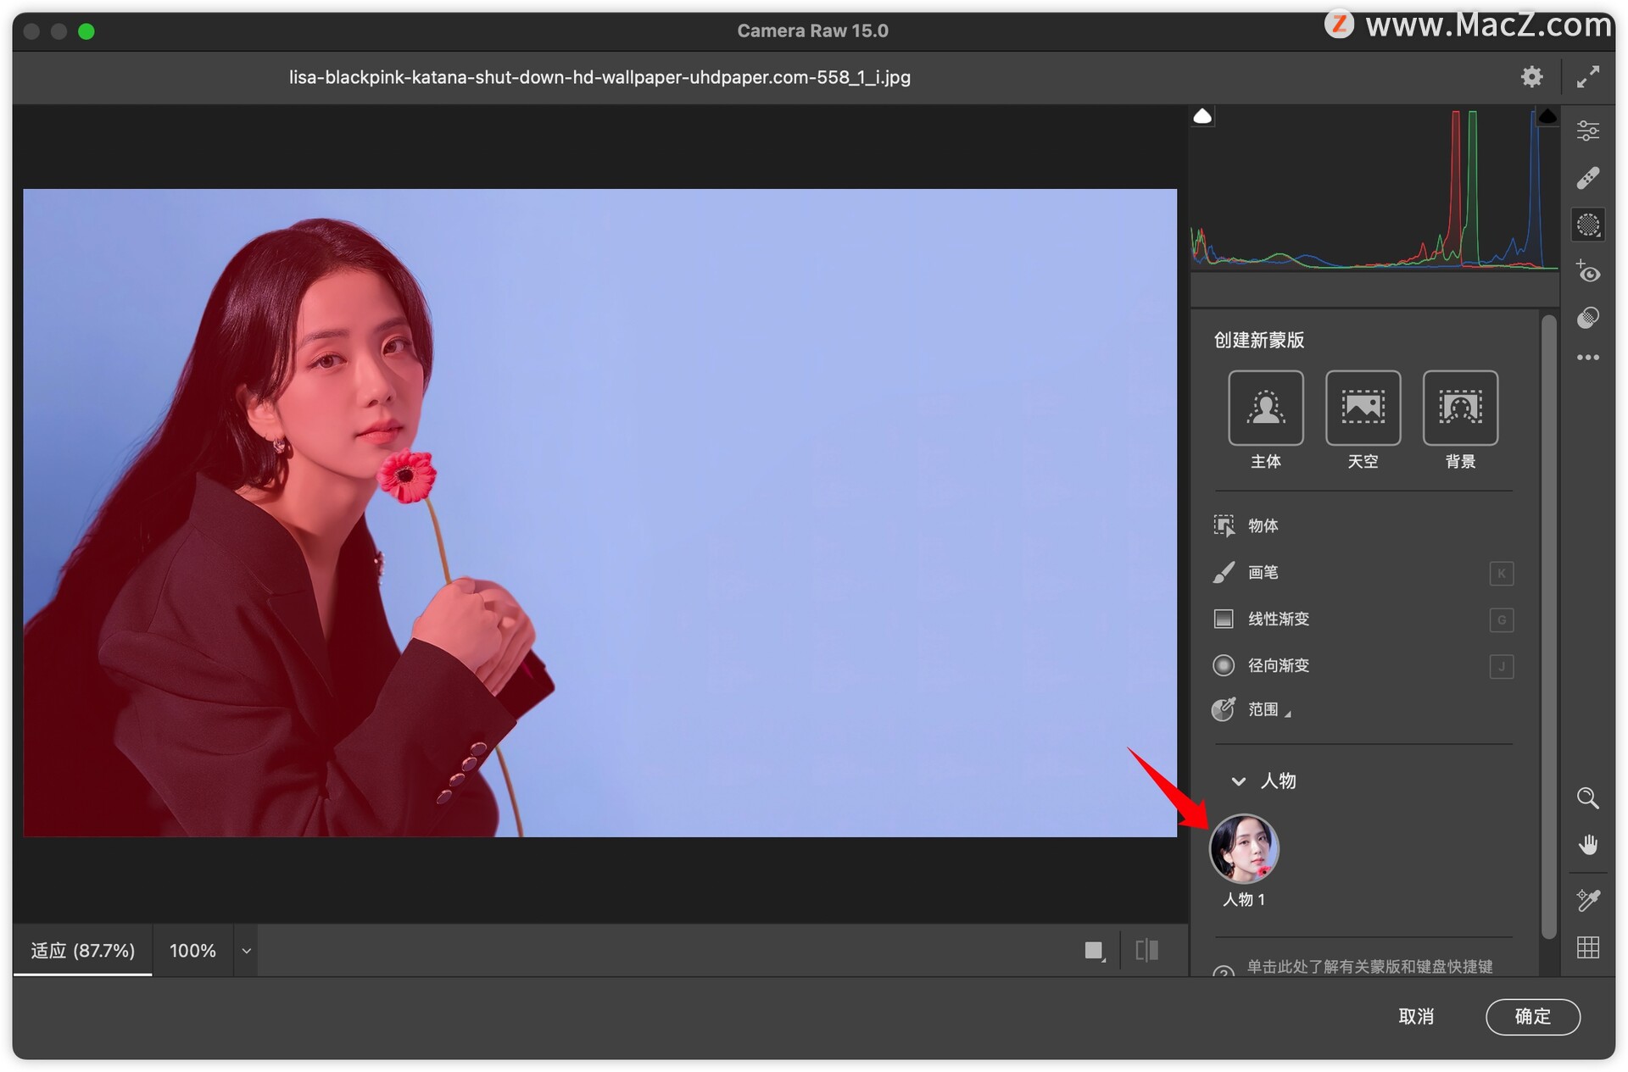Open the zoom level dropdown arrow

[246, 951]
